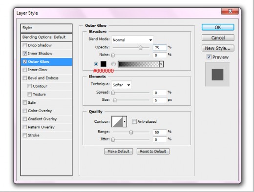Select the Contour sub-item label
Screen dimensions: 254x192
(40, 86)
